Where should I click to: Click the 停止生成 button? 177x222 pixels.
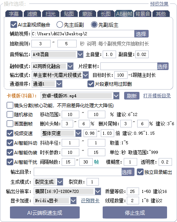click(x=135, y=213)
